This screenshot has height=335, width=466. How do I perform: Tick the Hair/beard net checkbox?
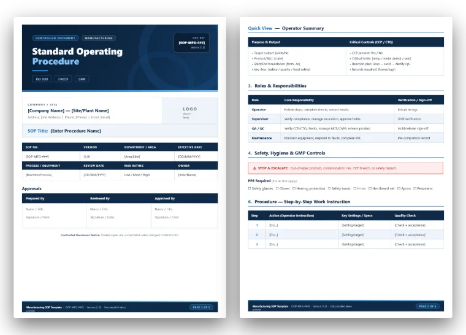[x=370, y=188]
